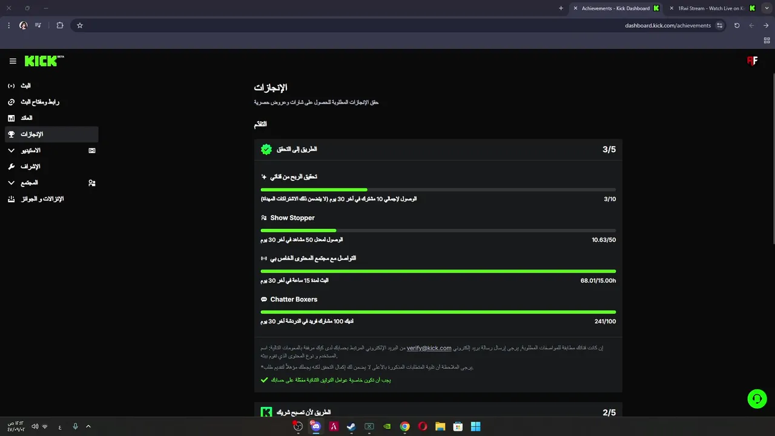Click the 241/100 chatters value
This screenshot has width=775, height=436.
605,322
